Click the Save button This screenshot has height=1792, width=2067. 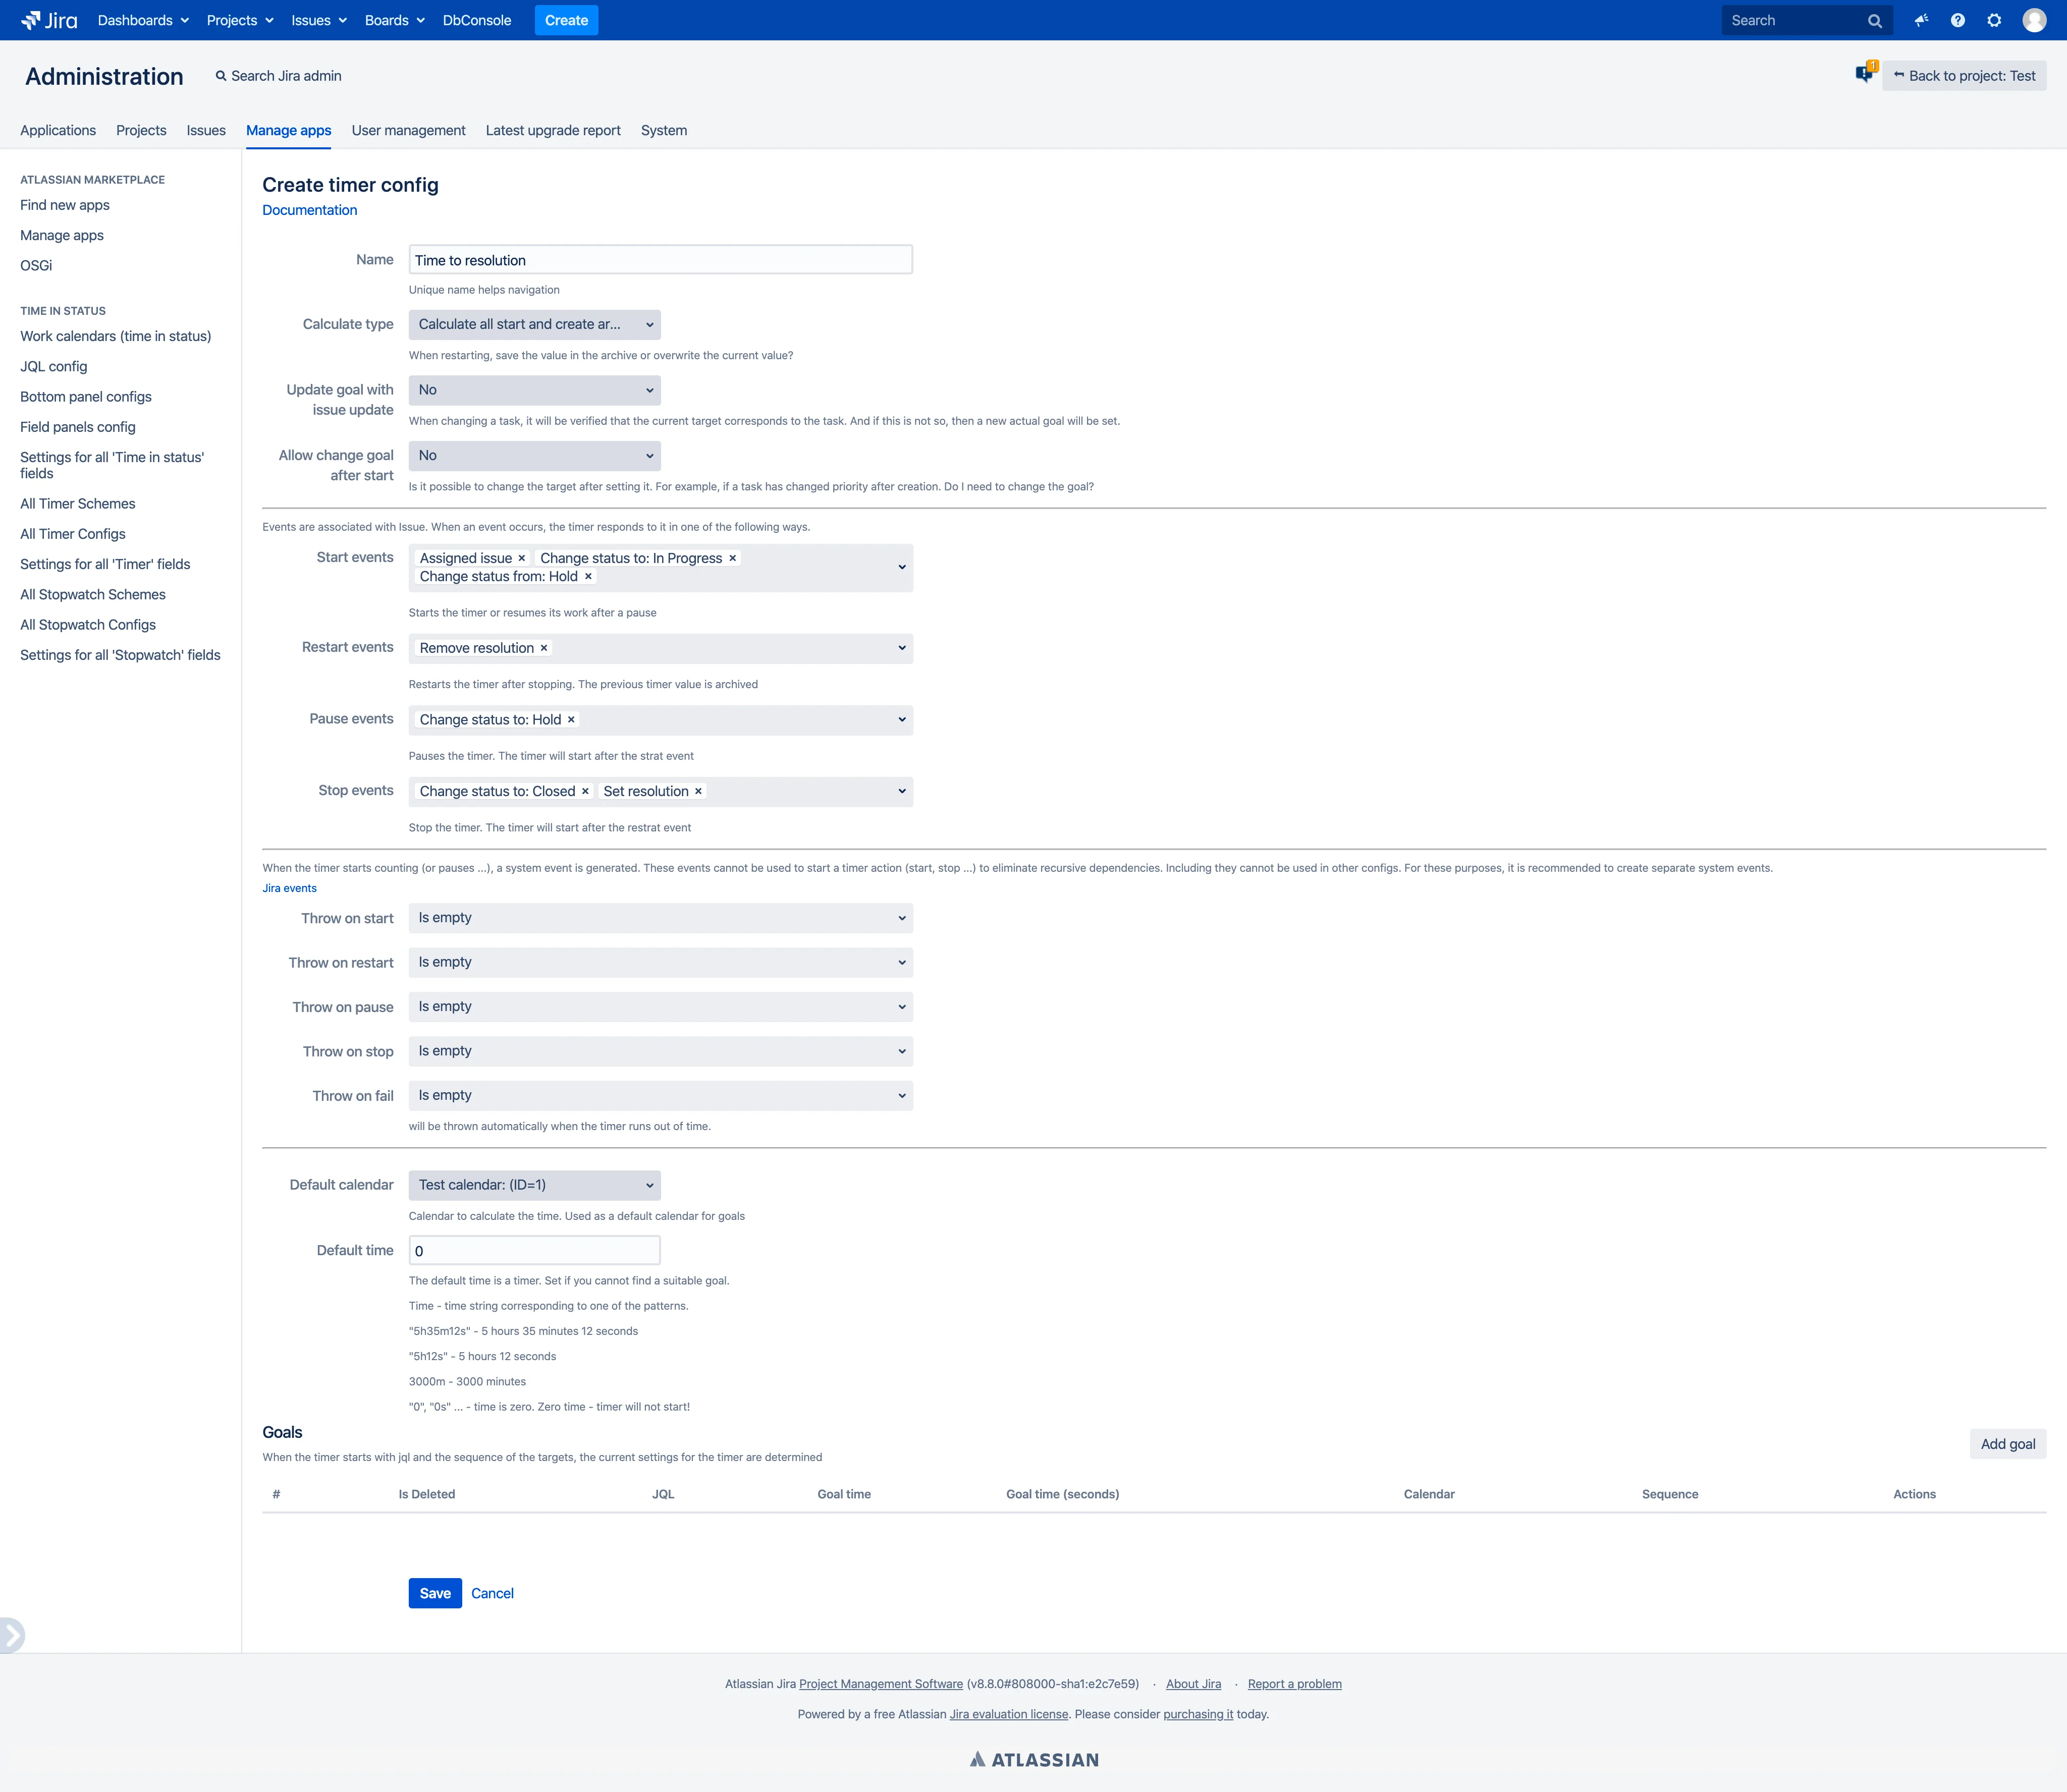(x=435, y=1593)
